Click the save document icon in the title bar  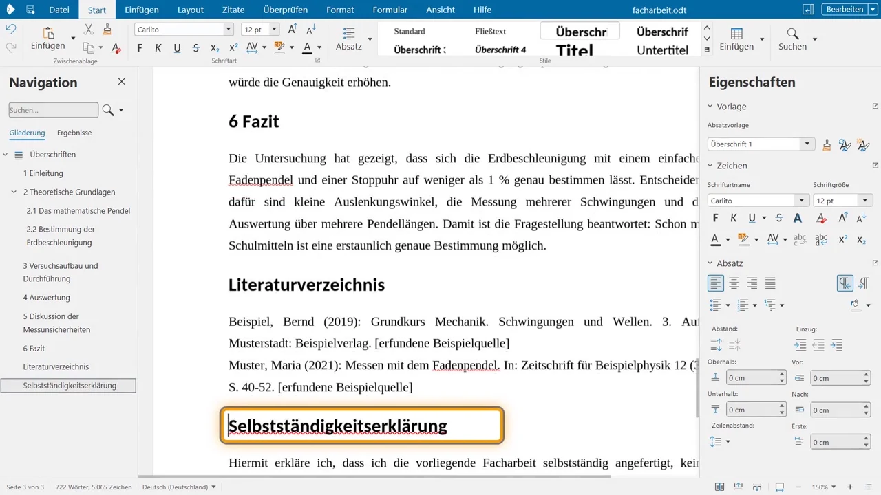(30, 10)
